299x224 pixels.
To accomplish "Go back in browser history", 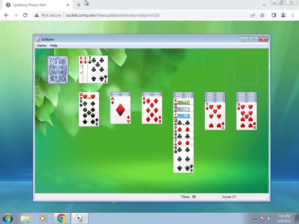I will pos(6,15).
